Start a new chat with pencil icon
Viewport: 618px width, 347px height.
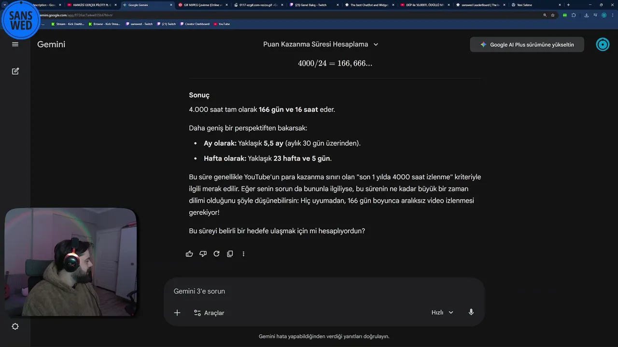point(15,71)
